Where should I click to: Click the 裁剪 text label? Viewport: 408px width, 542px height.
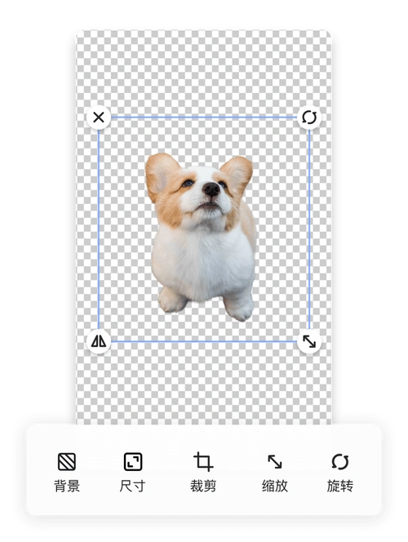click(x=203, y=486)
